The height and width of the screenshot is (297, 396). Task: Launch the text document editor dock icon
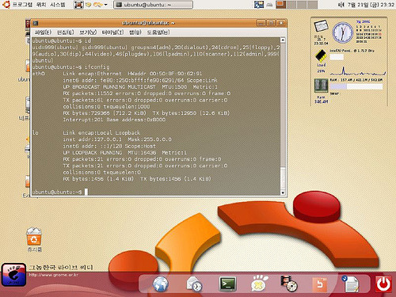[350, 284]
